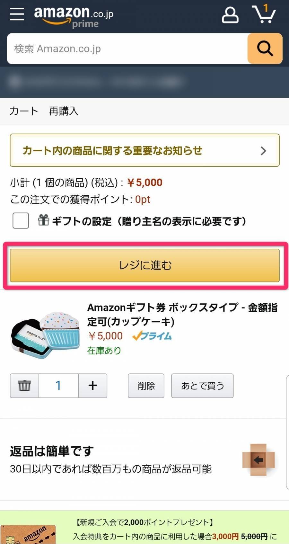Click the 削除 button

pyautogui.click(x=146, y=386)
